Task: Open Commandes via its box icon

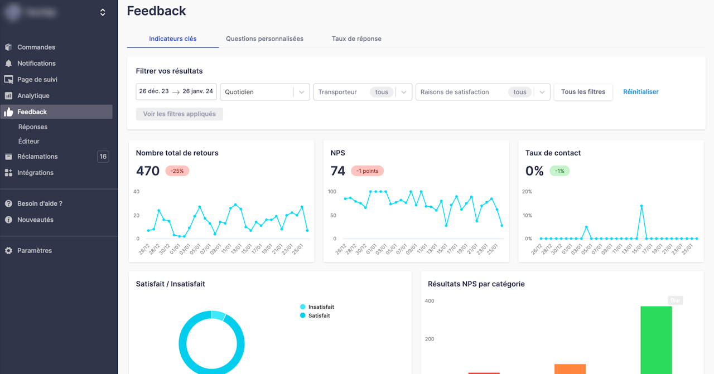Action: pyautogui.click(x=8, y=47)
